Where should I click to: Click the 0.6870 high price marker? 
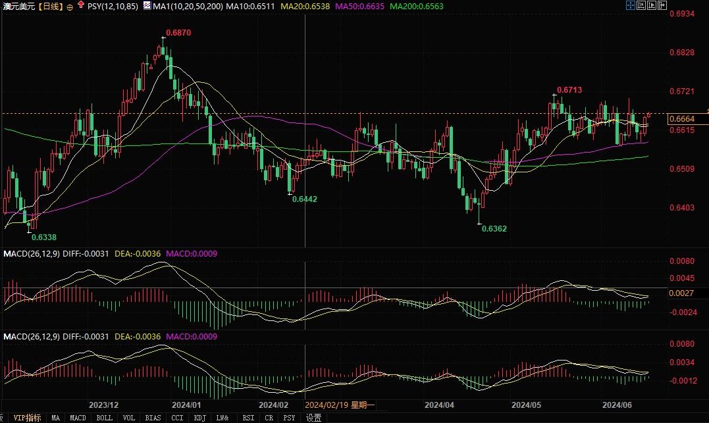(x=178, y=32)
